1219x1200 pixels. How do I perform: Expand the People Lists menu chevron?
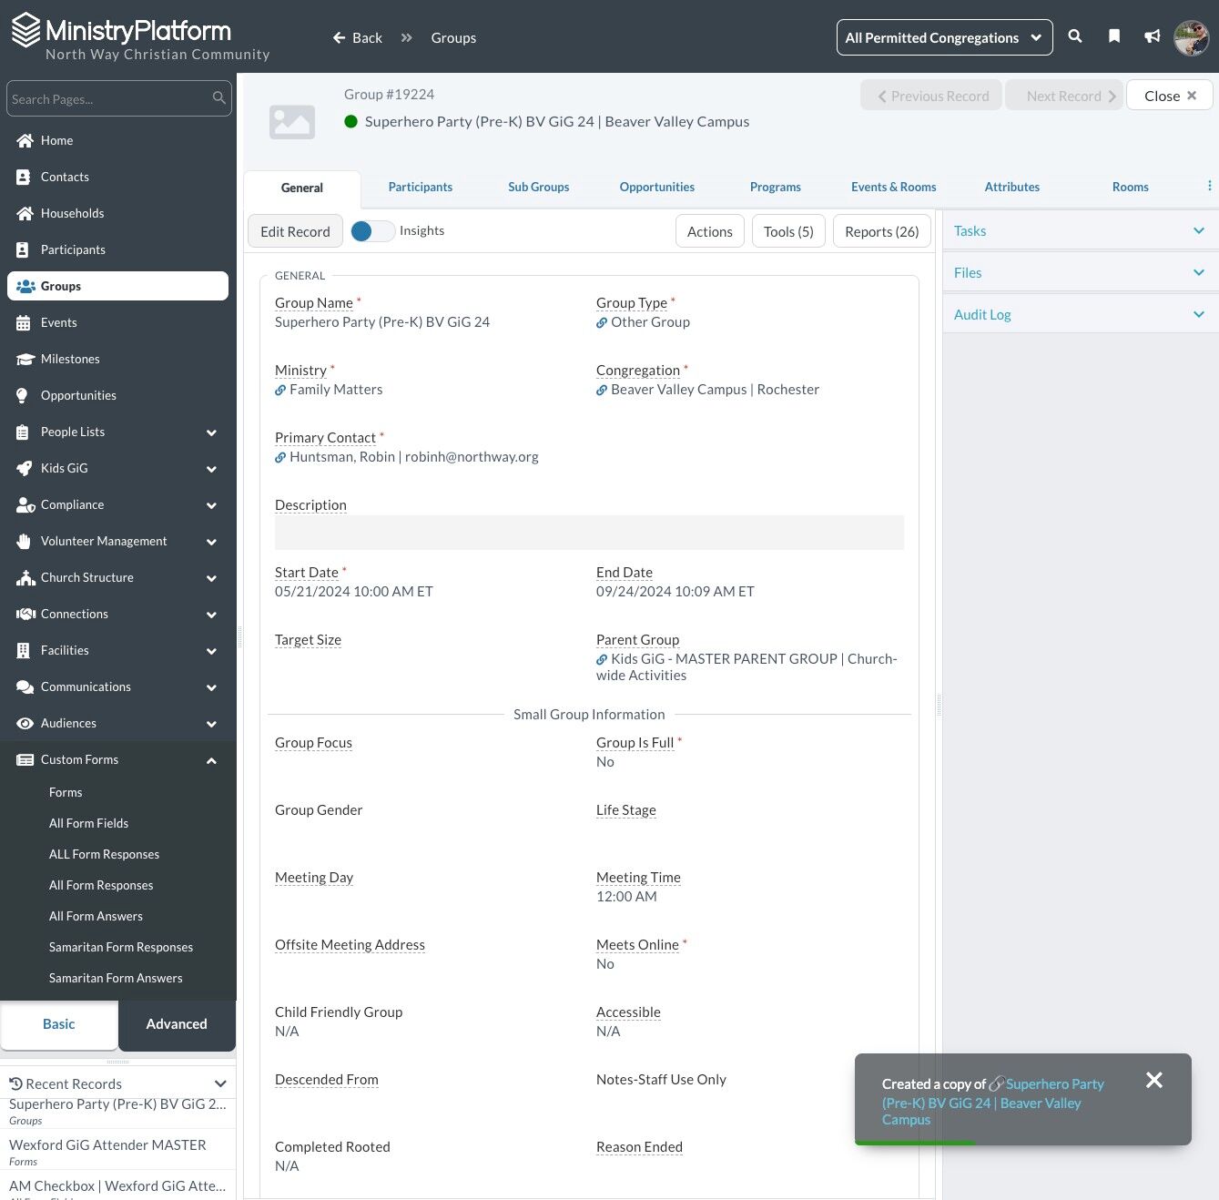[x=211, y=432]
